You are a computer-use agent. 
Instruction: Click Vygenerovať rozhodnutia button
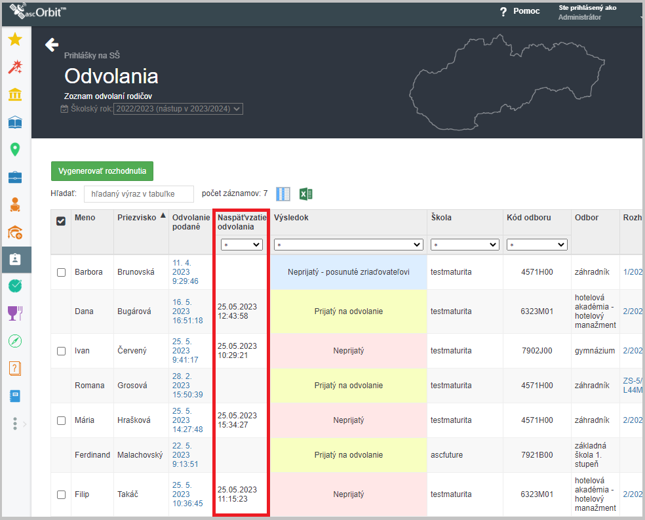[x=102, y=171]
